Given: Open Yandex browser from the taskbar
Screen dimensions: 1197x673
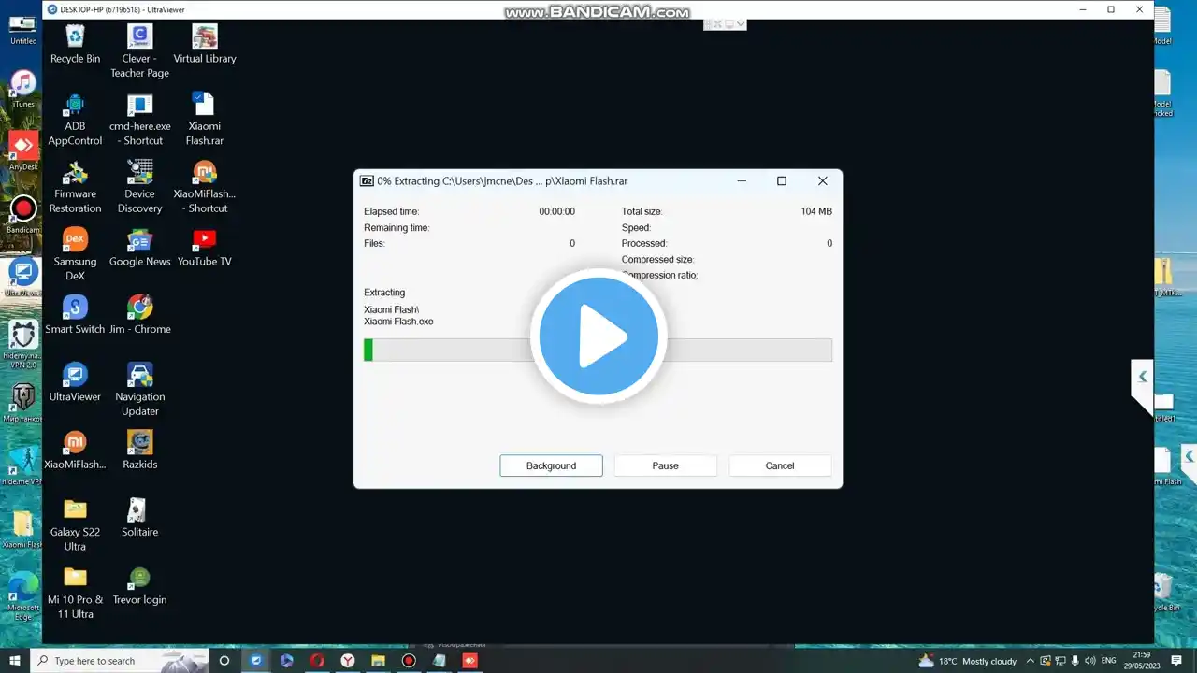Looking at the screenshot, I should tap(348, 661).
